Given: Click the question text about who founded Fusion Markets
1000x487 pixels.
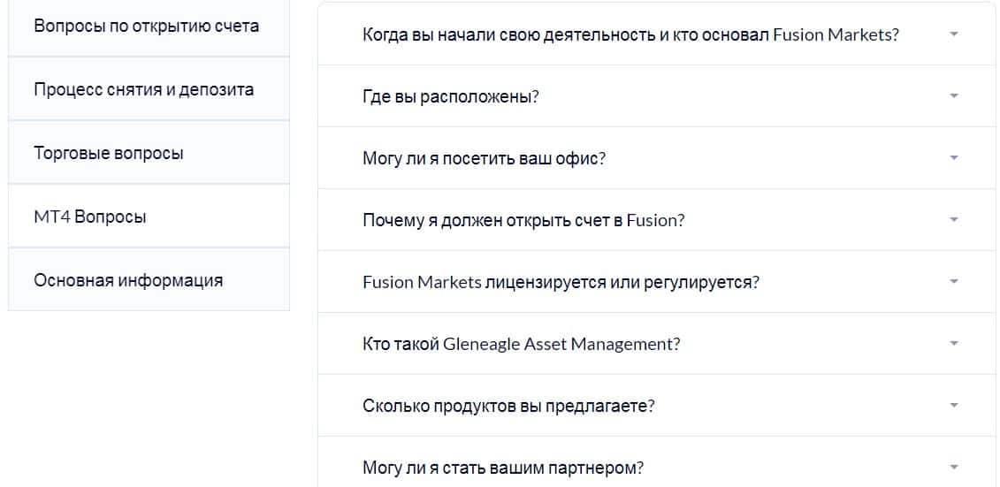Looking at the screenshot, I should coord(630,34).
